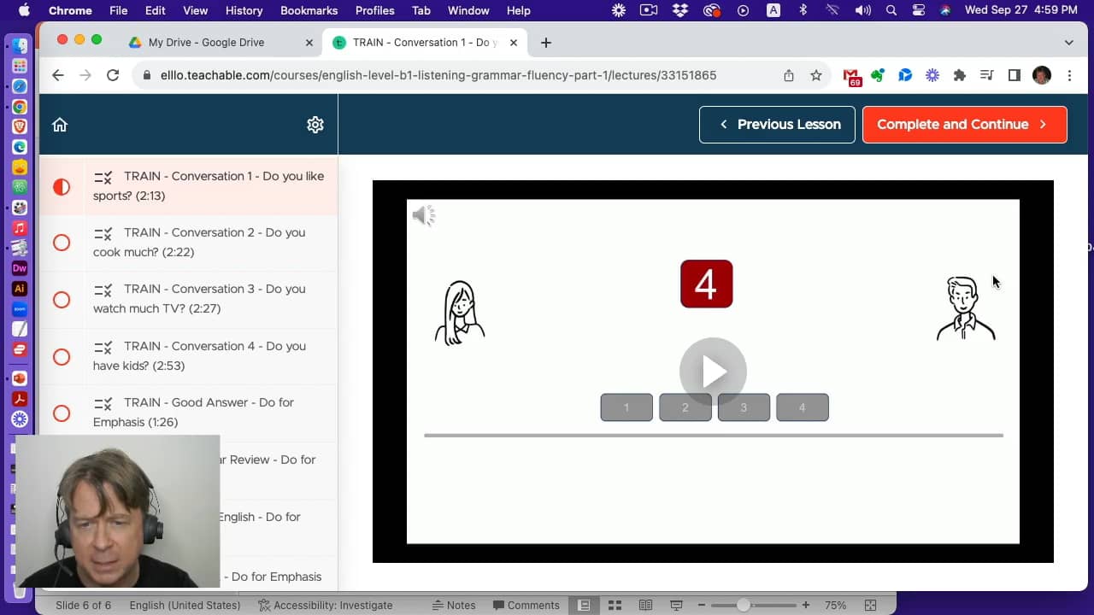Bookmark this page with the star icon
The height and width of the screenshot is (615, 1094).
tap(816, 75)
